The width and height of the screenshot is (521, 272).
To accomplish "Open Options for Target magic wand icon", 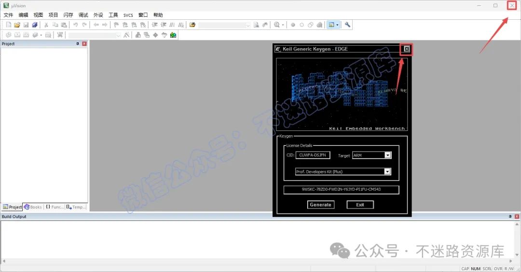I will 126,35.
